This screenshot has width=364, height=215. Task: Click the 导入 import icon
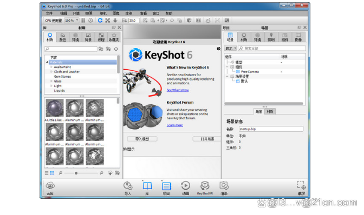128,187
